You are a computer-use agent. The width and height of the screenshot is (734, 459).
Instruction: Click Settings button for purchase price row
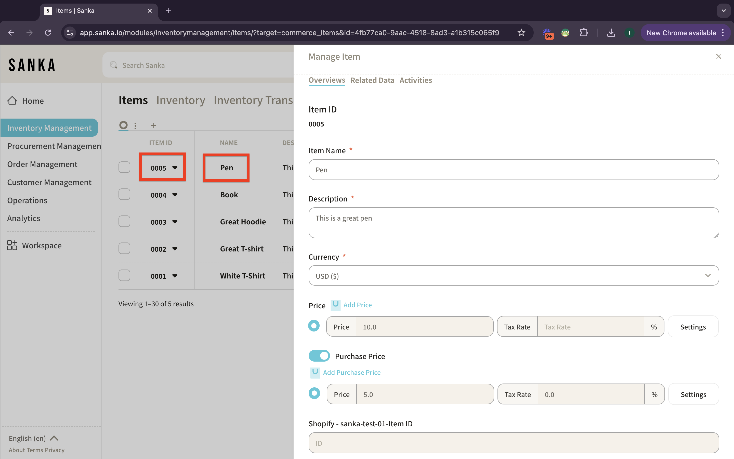click(693, 394)
